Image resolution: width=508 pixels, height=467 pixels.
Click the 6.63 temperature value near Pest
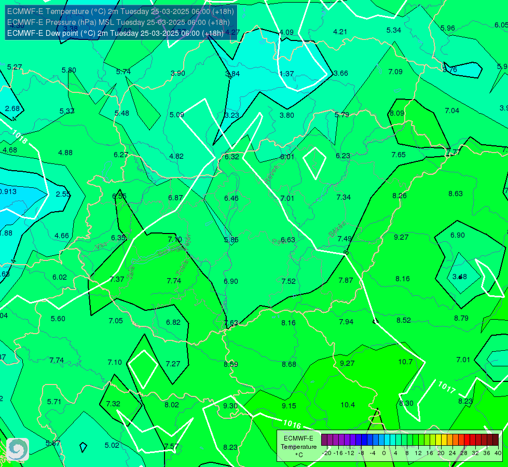click(287, 240)
